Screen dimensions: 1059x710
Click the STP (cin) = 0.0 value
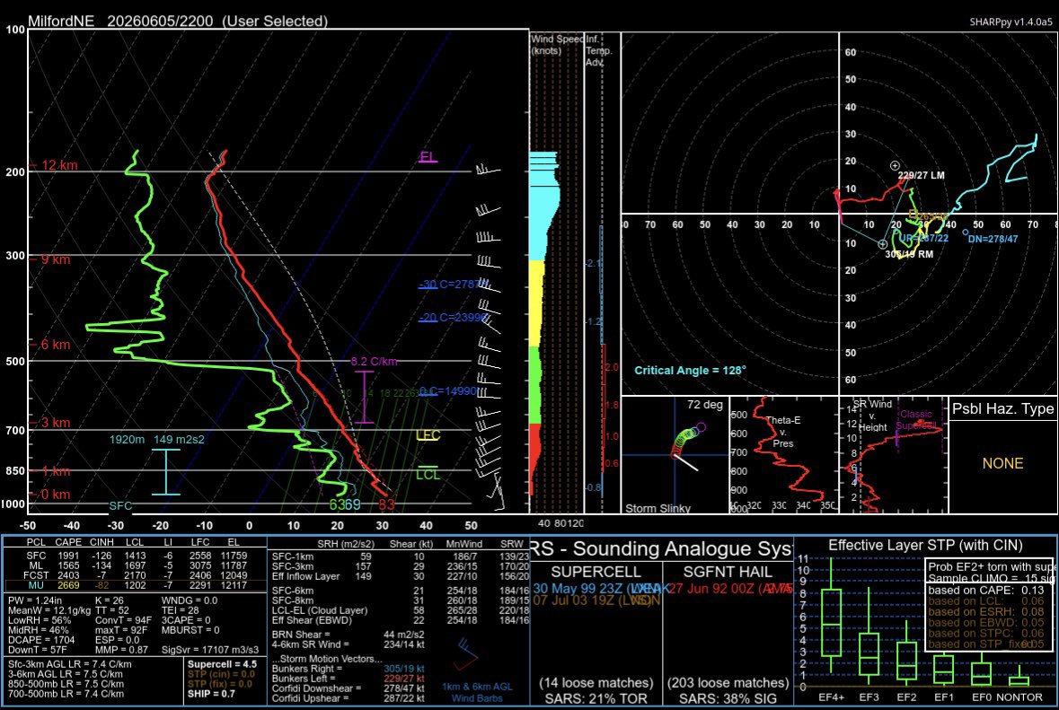coord(221,674)
